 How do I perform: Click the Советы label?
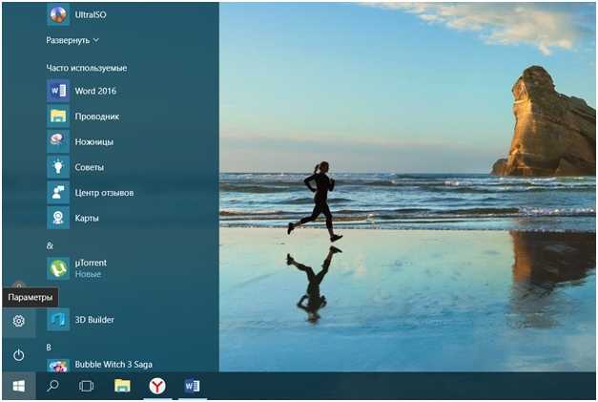pyautogui.click(x=90, y=167)
